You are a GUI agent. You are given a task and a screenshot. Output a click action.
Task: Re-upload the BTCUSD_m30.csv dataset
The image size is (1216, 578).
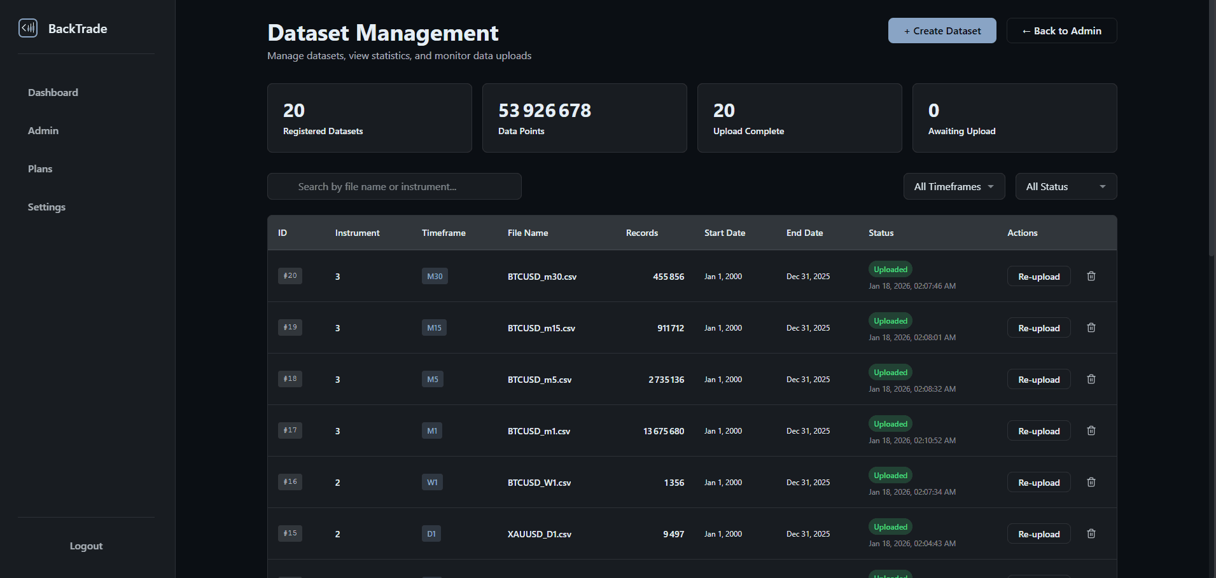click(1038, 277)
